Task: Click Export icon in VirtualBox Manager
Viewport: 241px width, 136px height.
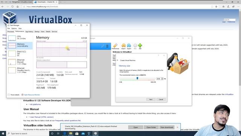Action: pyautogui.click(x=129, y=46)
